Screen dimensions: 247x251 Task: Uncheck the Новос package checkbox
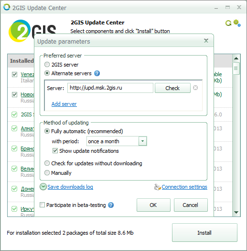[14, 95]
